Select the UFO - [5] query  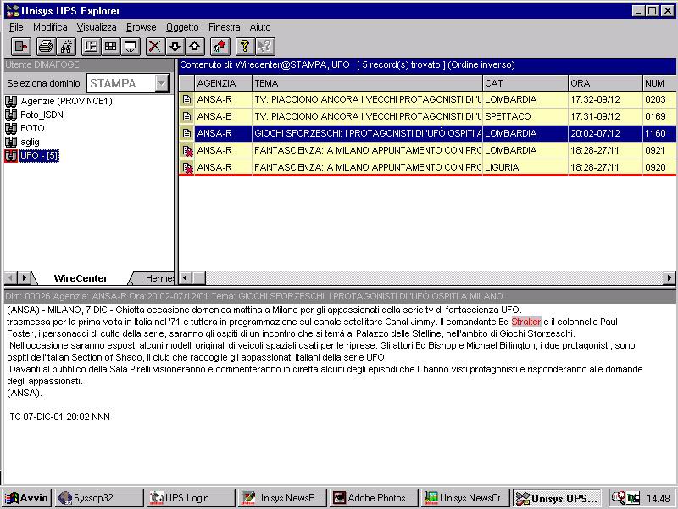pyautogui.click(x=39, y=156)
